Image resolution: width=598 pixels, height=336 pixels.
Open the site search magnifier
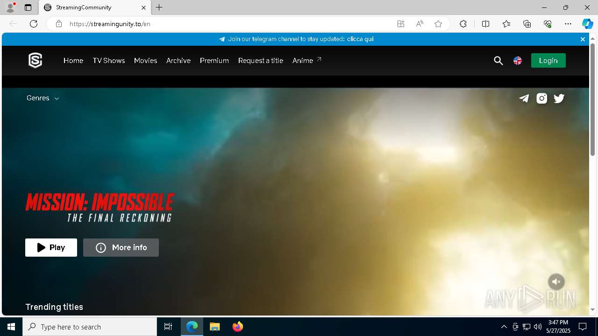click(498, 61)
